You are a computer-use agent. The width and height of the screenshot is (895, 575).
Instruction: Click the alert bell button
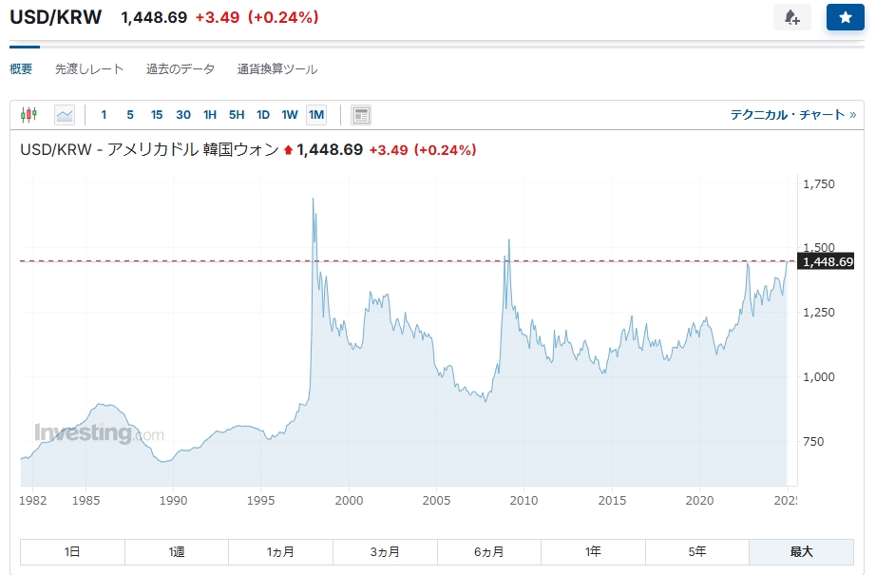coord(791,17)
